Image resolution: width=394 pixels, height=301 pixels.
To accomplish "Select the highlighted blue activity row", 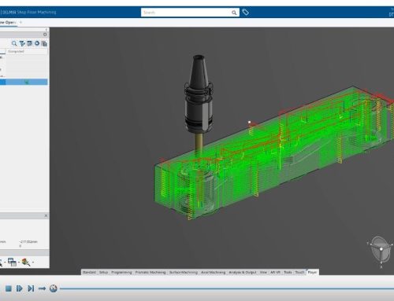I will click(x=24, y=82).
